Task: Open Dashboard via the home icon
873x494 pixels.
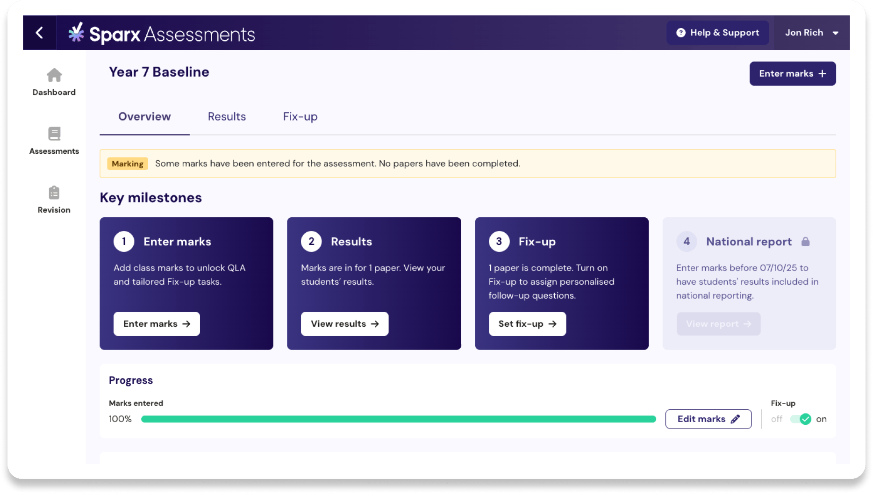Action: (54, 75)
